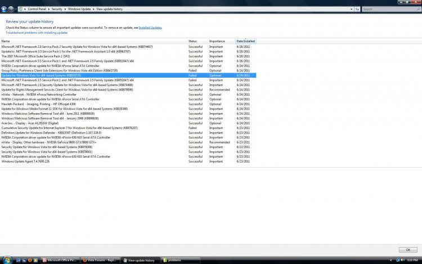Screen dimensions: 422x264
Task: Select Update for Windows Media Format 11 SDK row
Action: [128, 109]
